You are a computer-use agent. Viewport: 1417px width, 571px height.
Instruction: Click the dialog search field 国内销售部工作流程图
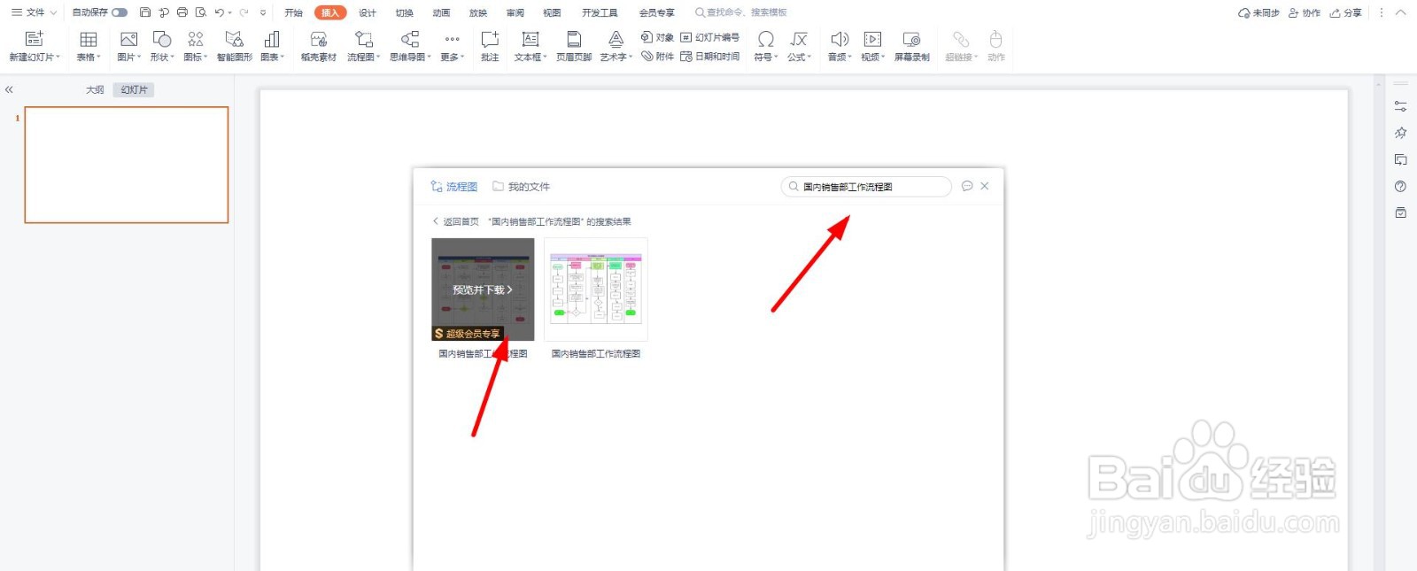tap(866, 187)
